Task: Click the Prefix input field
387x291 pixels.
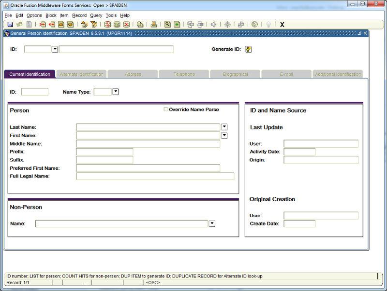Action: 104,152
